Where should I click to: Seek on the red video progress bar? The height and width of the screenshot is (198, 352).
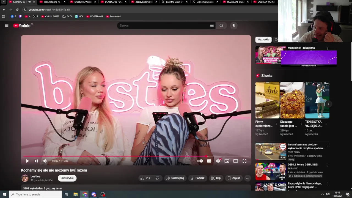(x=136, y=156)
